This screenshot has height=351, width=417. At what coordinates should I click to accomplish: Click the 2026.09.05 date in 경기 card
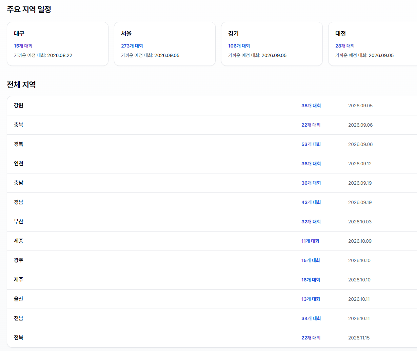(x=274, y=55)
